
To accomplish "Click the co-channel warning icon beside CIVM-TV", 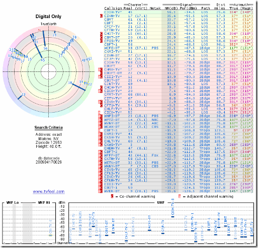I will [101, 16].
